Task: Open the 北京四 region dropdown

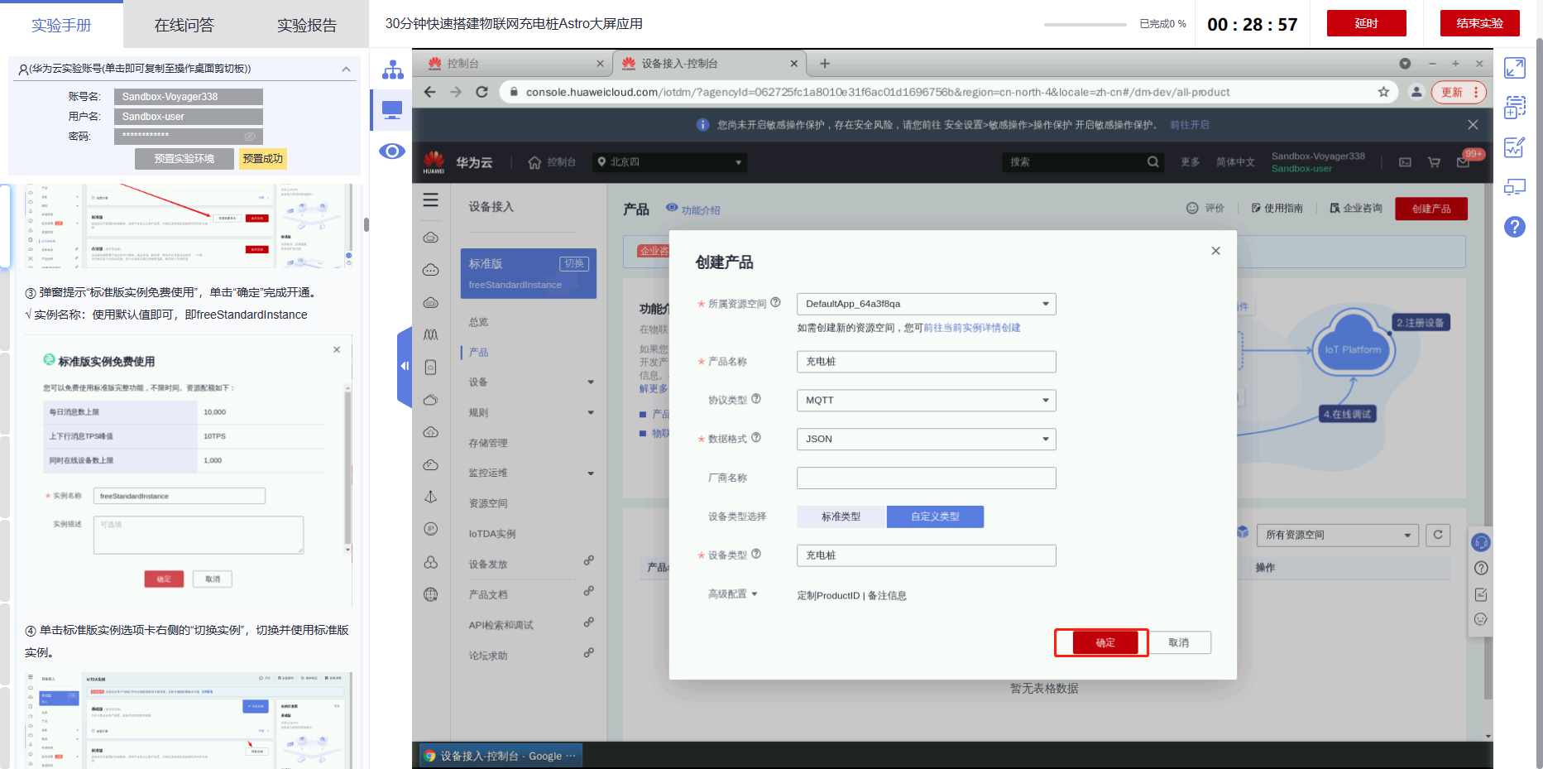Action: pyautogui.click(x=669, y=162)
